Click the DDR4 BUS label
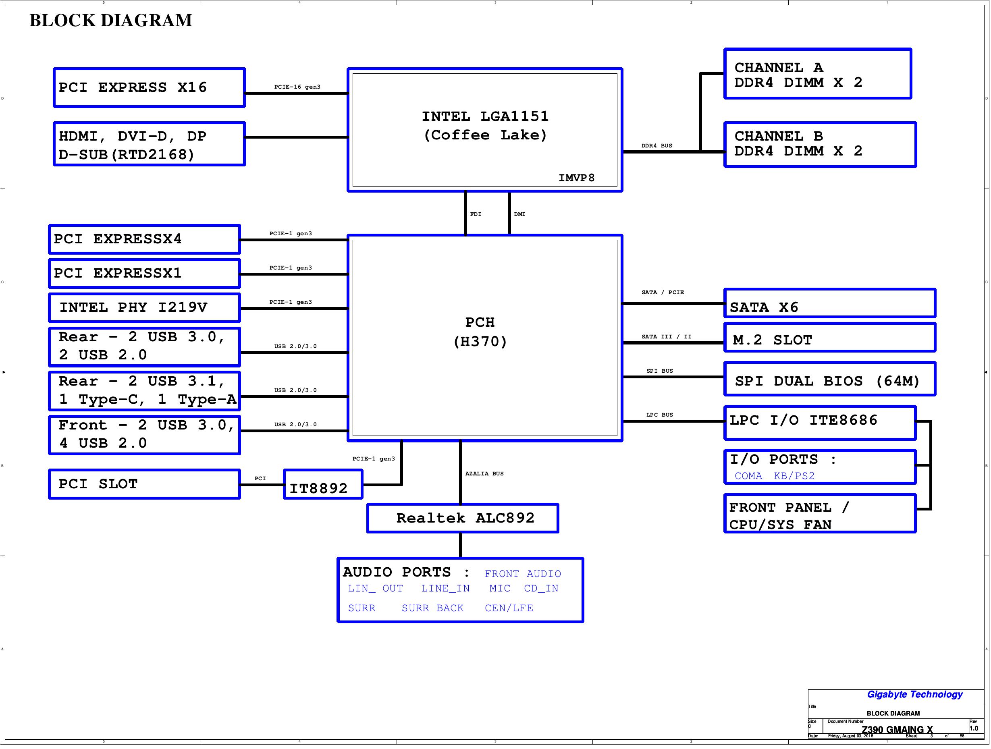Screen dimensions: 991x749 [657, 145]
